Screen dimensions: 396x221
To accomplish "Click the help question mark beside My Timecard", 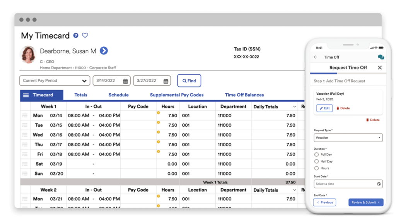I will (x=76, y=35).
